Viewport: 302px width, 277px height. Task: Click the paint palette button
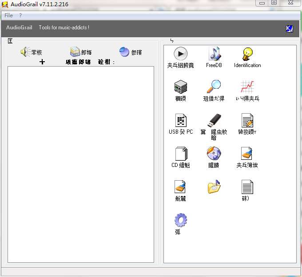point(75,52)
